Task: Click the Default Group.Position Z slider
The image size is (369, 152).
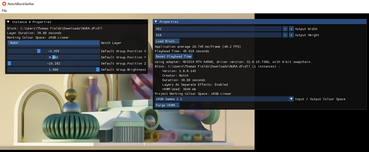Action: (x=53, y=63)
